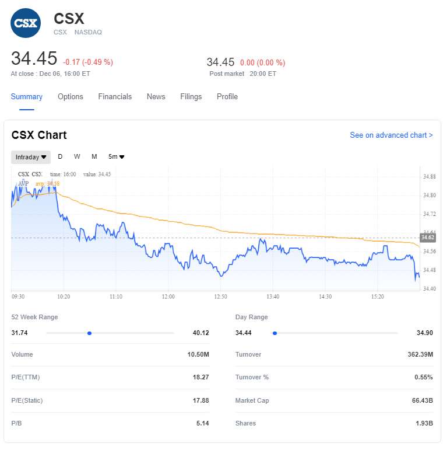
Task: Click the NASDAQ exchange label
Action: [88, 33]
